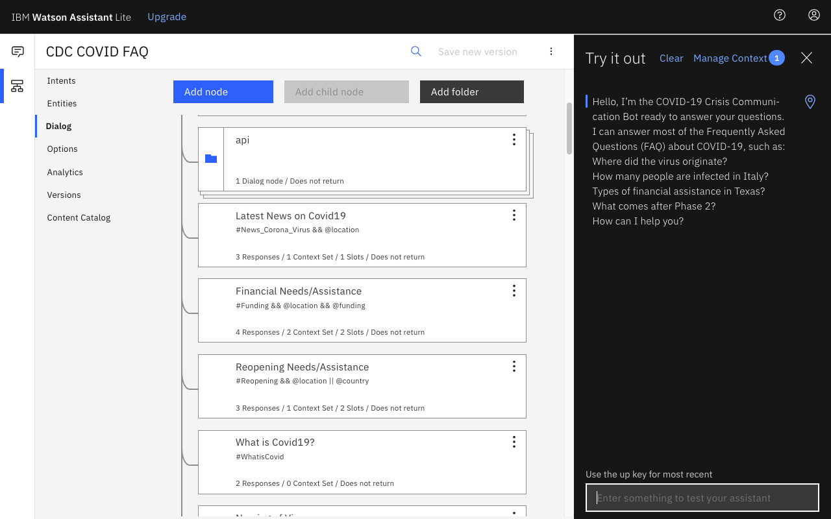The height and width of the screenshot is (519, 831).
Task: Open the Reopening Needs/Assistance node
Action: (362, 386)
